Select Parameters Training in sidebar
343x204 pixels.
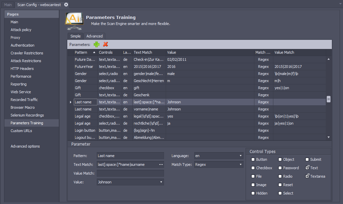click(31, 123)
